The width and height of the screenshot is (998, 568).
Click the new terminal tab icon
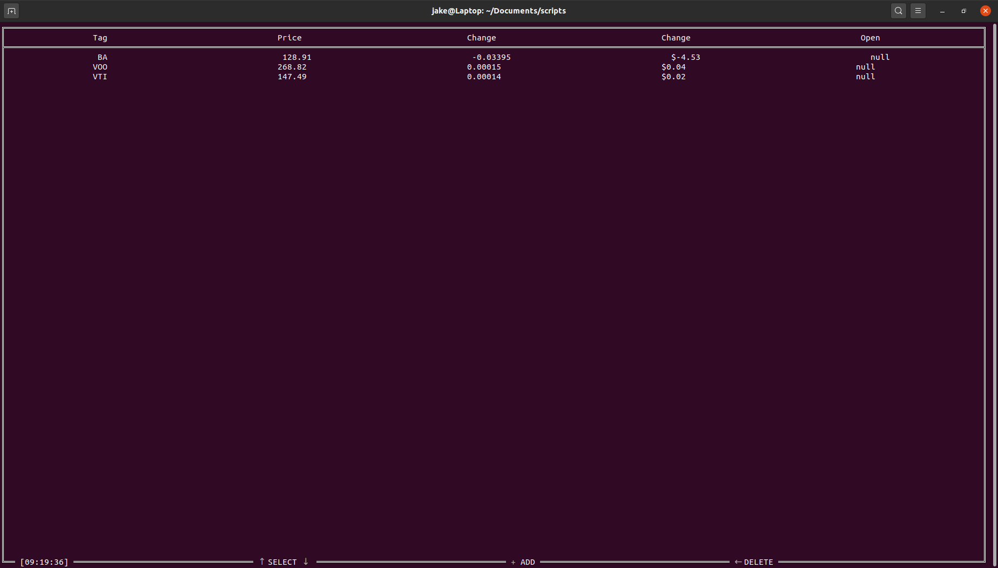(11, 11)
